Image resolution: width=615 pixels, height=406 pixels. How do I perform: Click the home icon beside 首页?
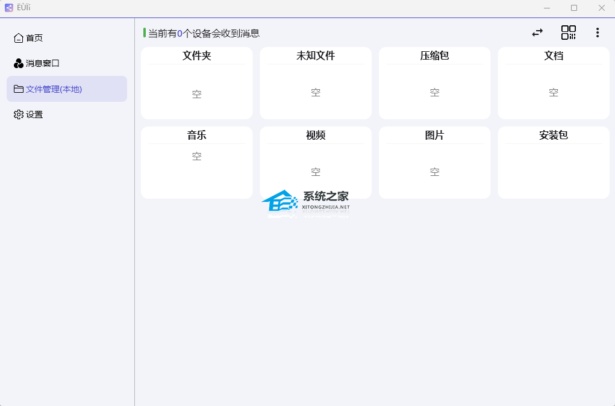tap(19, 38)
